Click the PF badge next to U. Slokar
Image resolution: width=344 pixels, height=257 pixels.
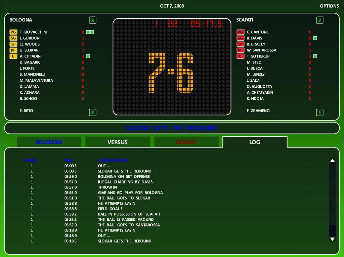14,50
